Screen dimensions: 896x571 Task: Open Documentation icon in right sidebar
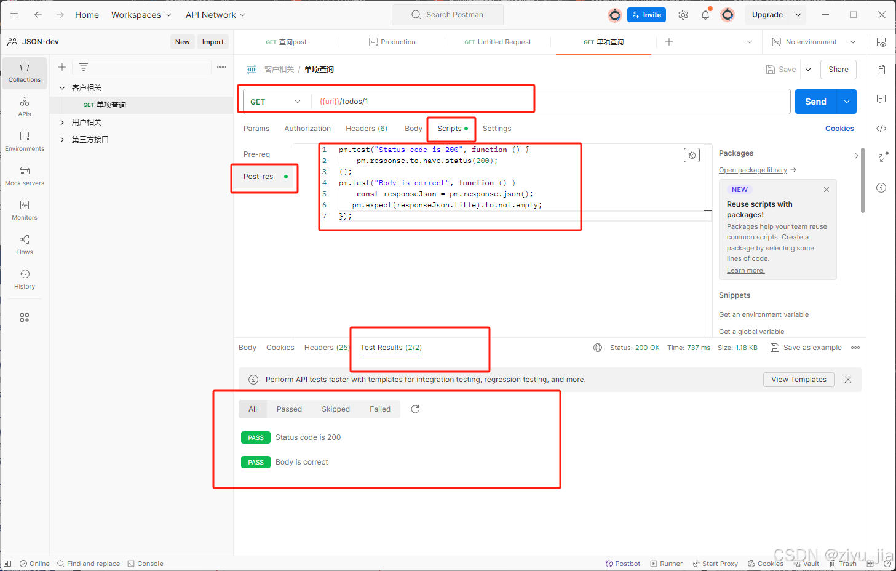click(x=881, y=70)
